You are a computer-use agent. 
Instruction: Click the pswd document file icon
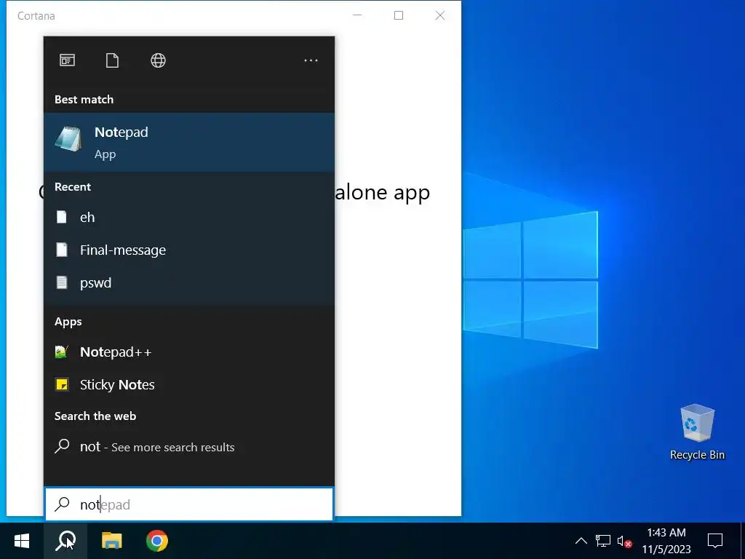62,282
